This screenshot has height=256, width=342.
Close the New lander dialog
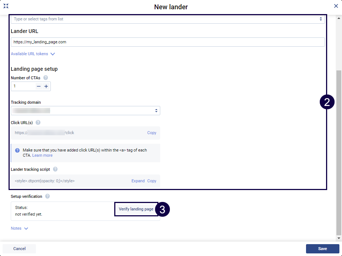336,6
